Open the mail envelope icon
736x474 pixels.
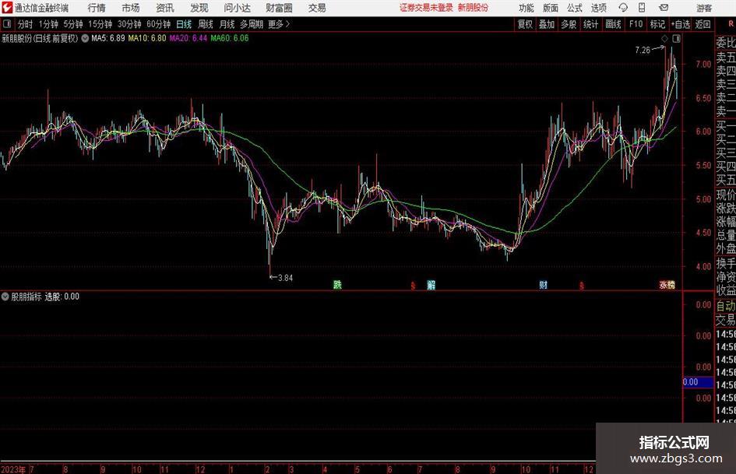[x=664, y=8]
